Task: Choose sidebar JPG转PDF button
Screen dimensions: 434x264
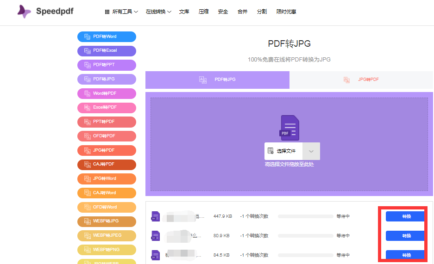Action: (107, 150)
